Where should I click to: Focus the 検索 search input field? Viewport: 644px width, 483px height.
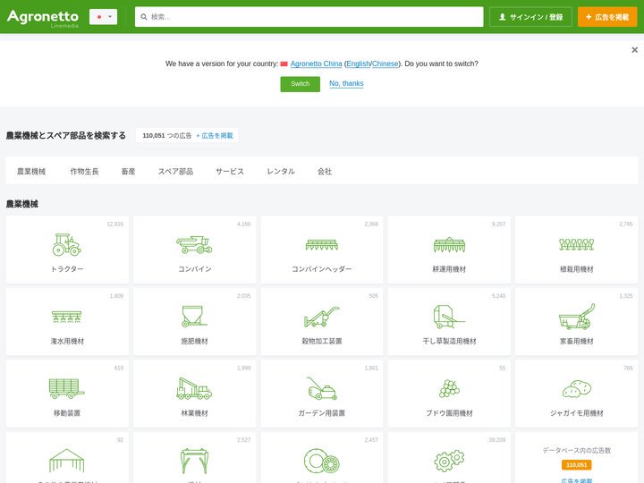[309, 17]
